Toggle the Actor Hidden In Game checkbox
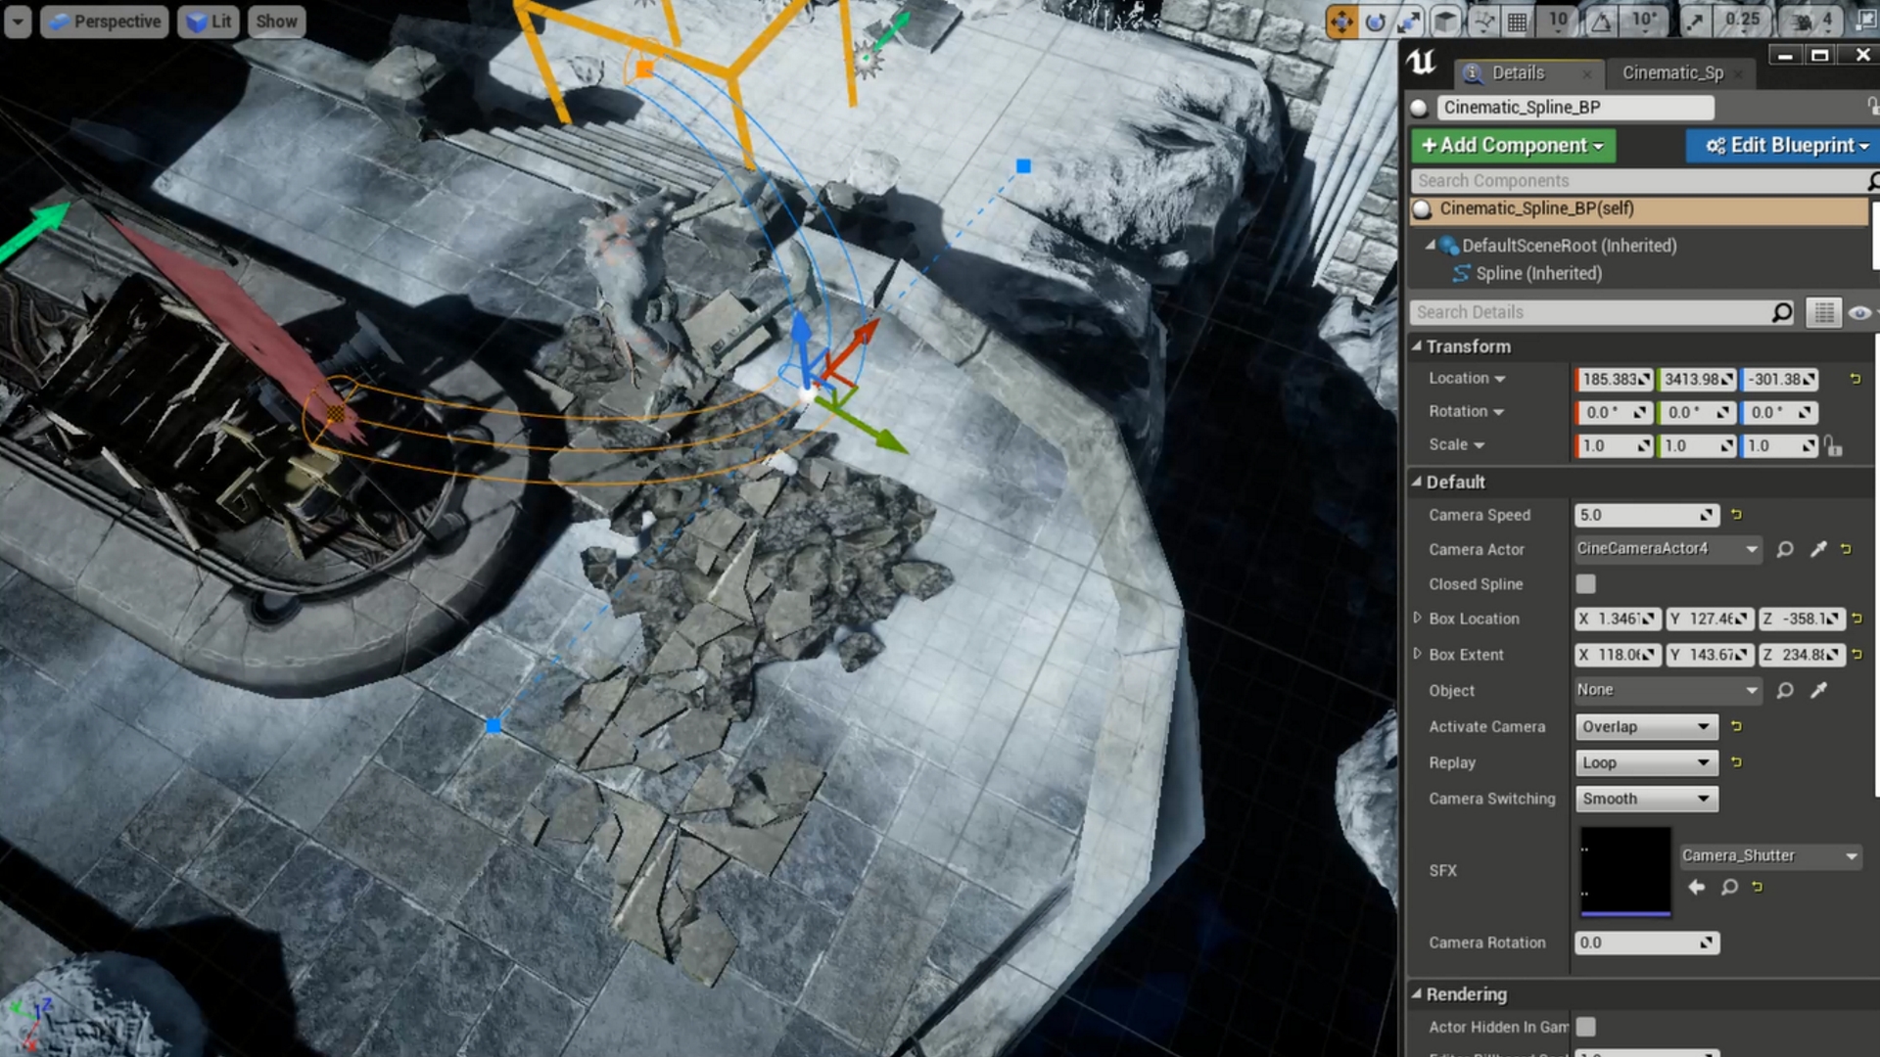The height and width of the screenshot is (1057, 1880). coord(1586,1026)
